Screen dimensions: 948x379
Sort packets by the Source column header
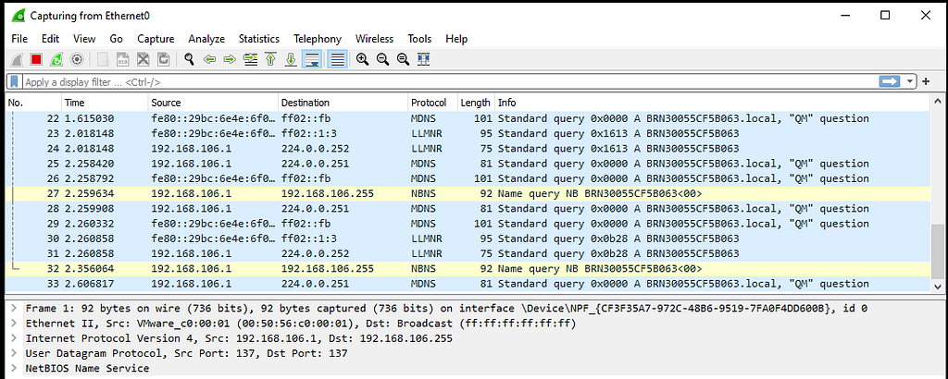pos(213,103)
